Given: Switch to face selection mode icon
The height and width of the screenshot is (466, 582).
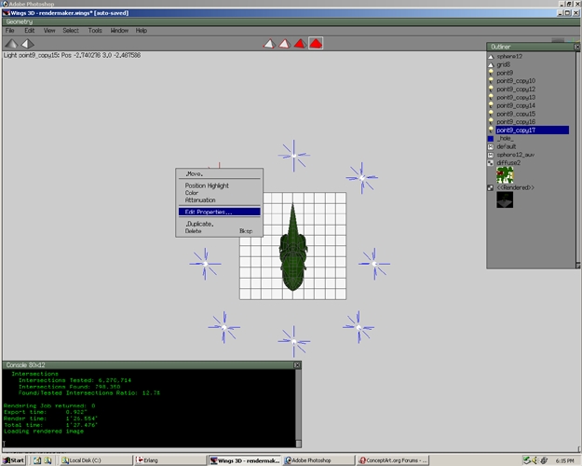Looking at the screenshot, I should tap(300, 44).
